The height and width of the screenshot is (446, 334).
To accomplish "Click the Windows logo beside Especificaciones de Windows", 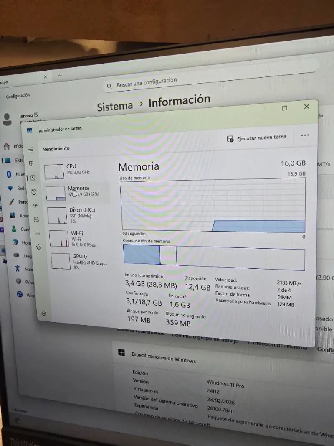I will pyautogui.click(x=121, y=353).
